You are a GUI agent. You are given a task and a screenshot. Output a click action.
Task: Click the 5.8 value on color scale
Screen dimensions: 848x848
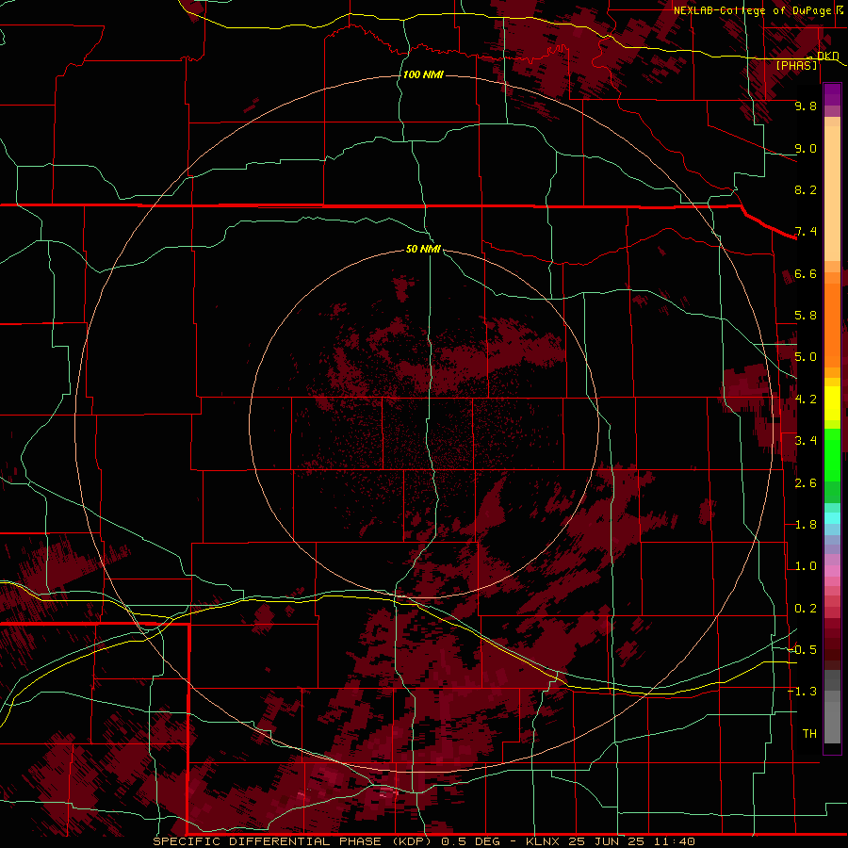pyautogui.click(x=806, y=316)
